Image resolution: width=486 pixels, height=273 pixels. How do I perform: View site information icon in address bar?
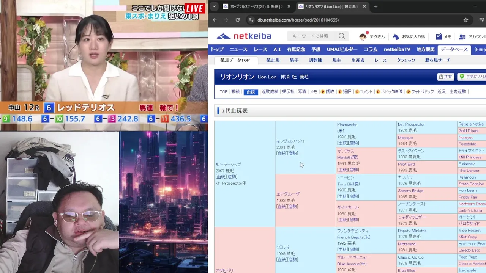coord(251,20)
